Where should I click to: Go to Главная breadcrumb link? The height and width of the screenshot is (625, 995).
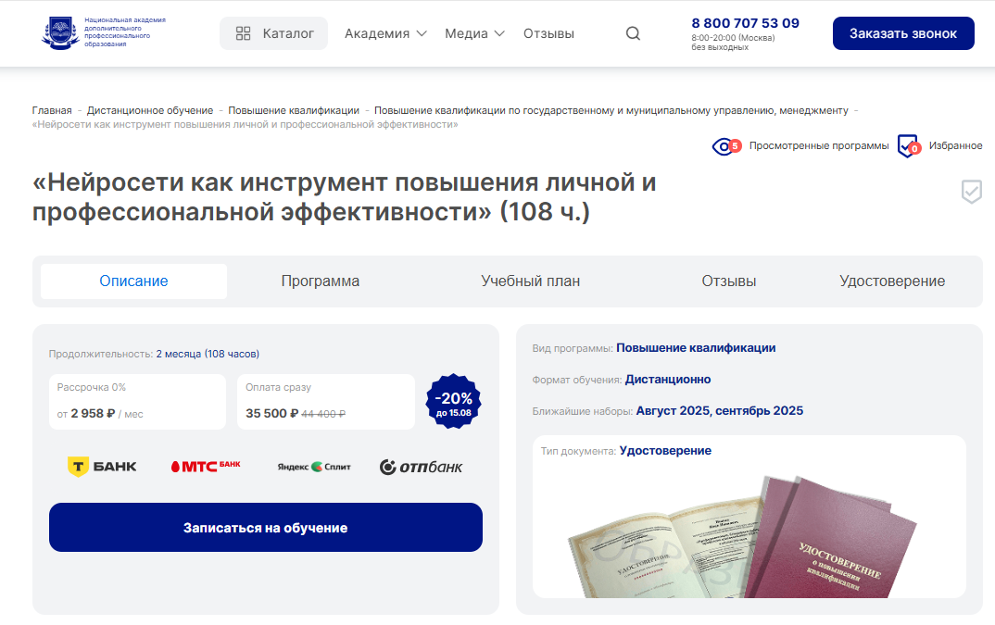coord(52,110)
